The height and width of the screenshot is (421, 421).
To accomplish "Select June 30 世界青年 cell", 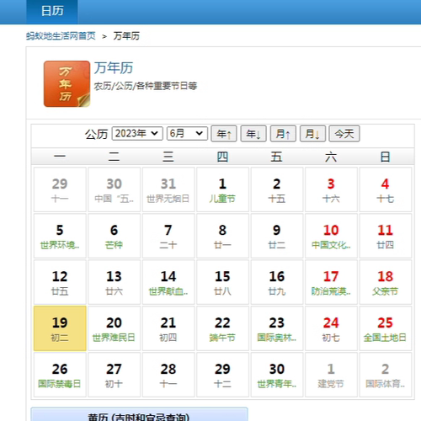I will pos(277,375).
